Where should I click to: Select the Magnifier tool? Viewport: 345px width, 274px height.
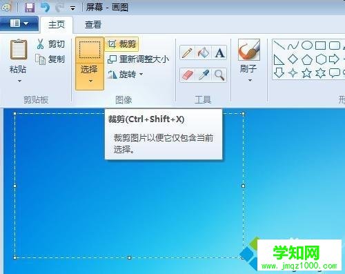219,75
